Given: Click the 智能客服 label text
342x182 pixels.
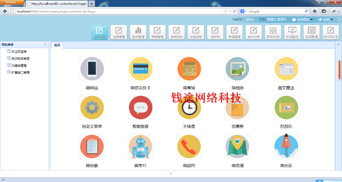Looking at the screenshot, I should (141, 127).
